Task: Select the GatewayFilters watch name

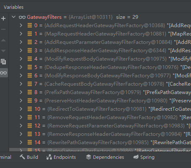Action: click(44, 17)
